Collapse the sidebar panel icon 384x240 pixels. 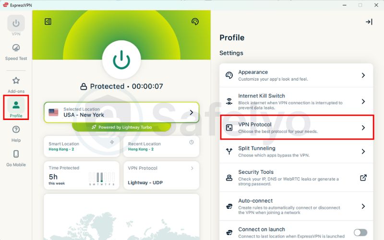coord(48,22)
